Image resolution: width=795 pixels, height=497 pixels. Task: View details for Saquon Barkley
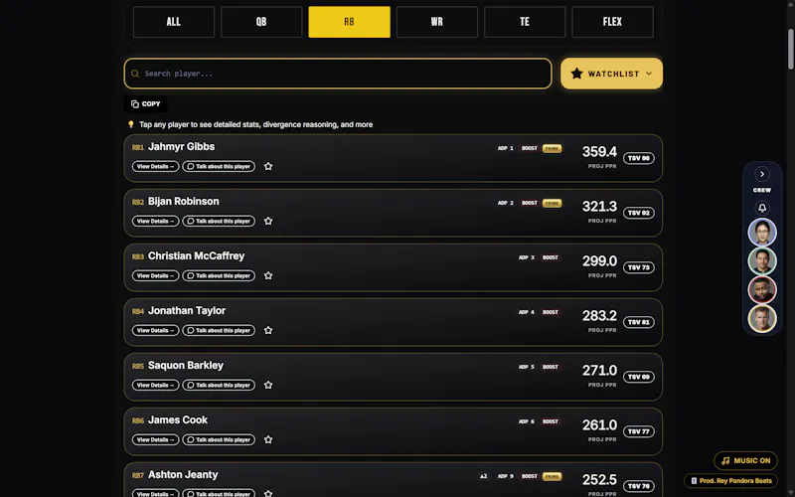[x=155, y=386]
